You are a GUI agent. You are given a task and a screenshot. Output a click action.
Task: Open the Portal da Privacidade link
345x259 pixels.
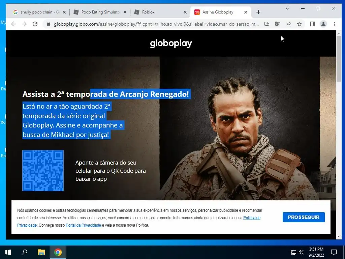(83, 225)
